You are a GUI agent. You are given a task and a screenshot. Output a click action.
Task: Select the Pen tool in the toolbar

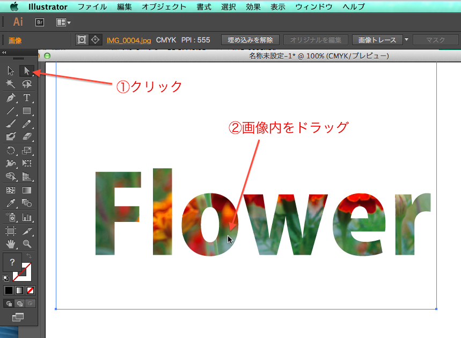tap(12, 98)
